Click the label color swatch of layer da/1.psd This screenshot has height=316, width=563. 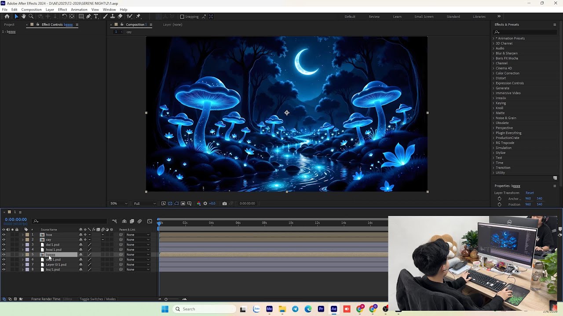(27, 244)
